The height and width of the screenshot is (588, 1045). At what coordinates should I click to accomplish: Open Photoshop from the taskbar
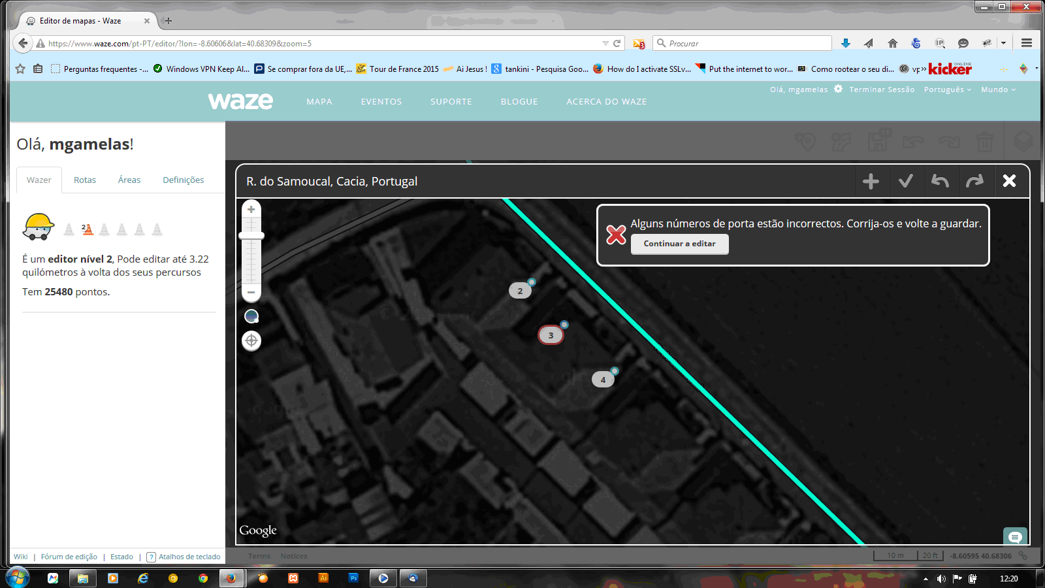point(353,578)
